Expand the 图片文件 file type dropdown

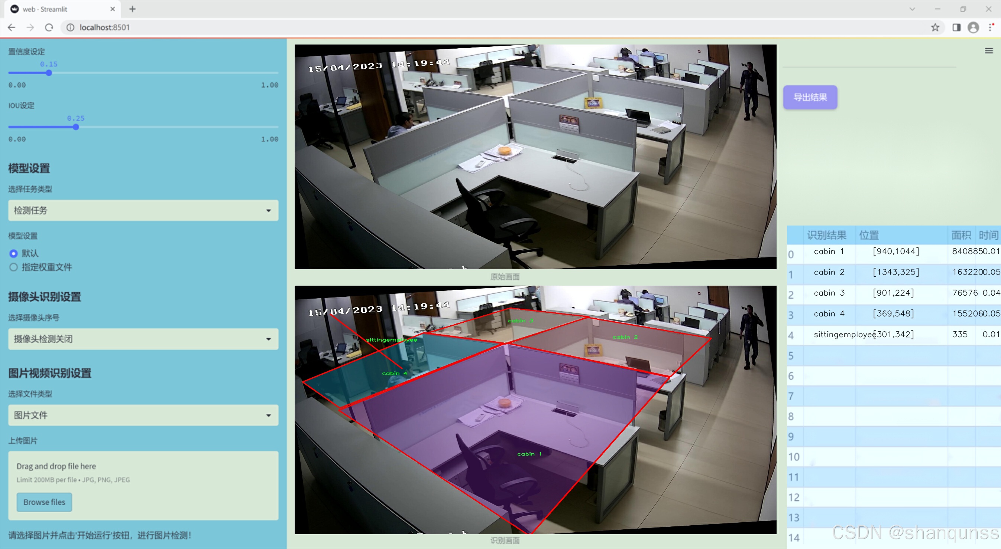click(x=143, y=415)
